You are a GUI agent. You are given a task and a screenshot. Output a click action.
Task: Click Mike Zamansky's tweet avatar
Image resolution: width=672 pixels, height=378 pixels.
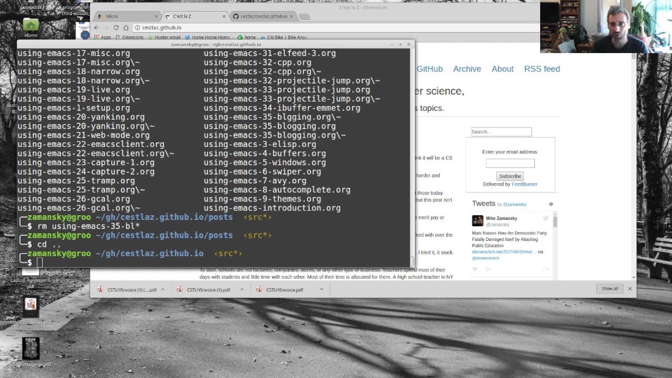(477, 221)
